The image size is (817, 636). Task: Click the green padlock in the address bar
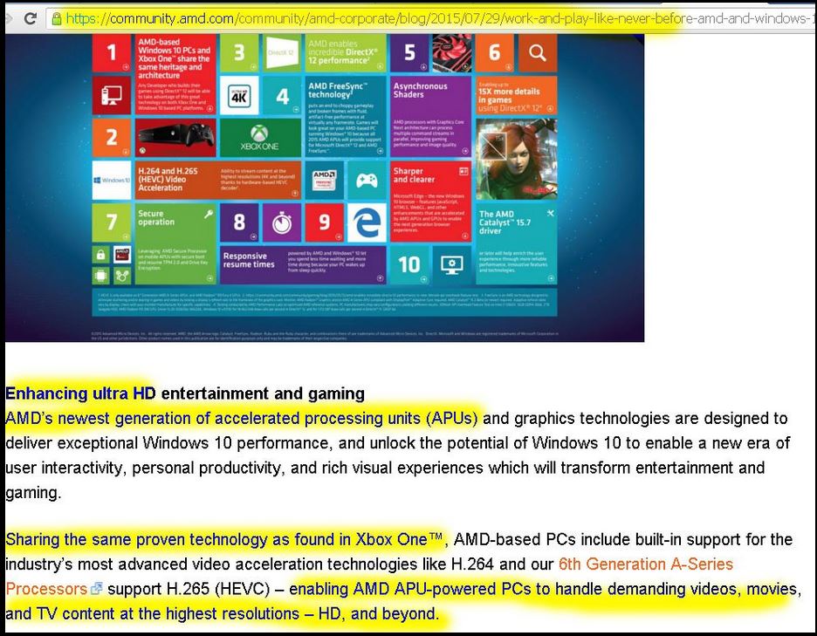pos(57,17)
